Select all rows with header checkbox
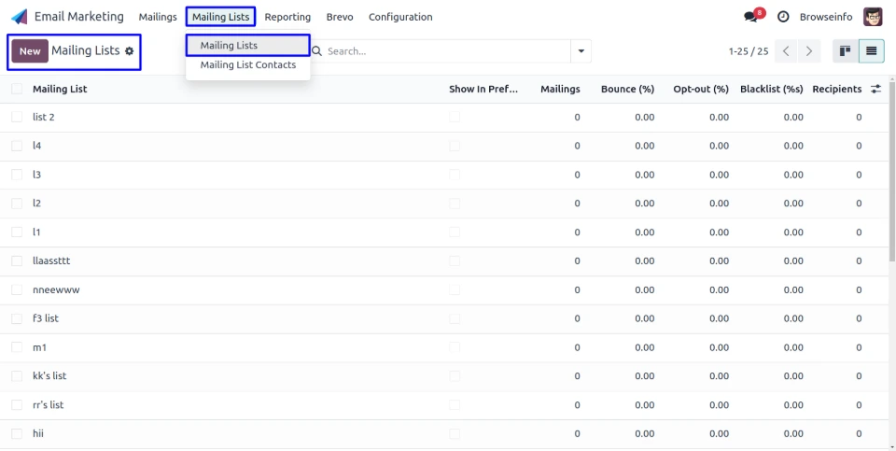Image resolution: width=896 pixels, height=451 pixels. click(x=17, y=89)
